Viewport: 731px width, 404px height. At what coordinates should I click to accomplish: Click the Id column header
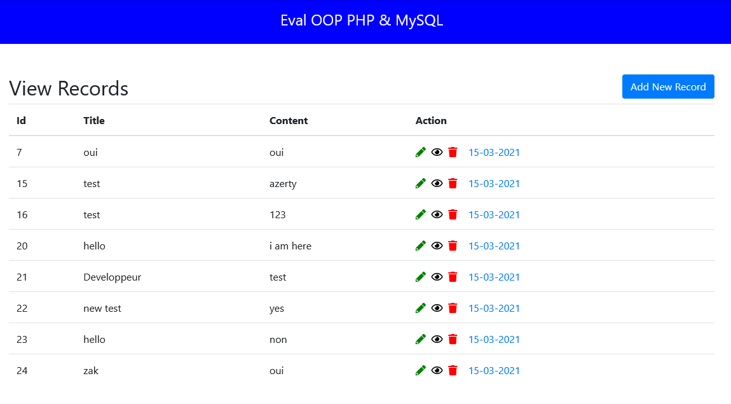21,121
